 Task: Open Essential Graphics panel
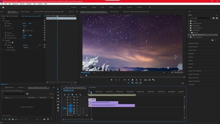coord(193,43)
